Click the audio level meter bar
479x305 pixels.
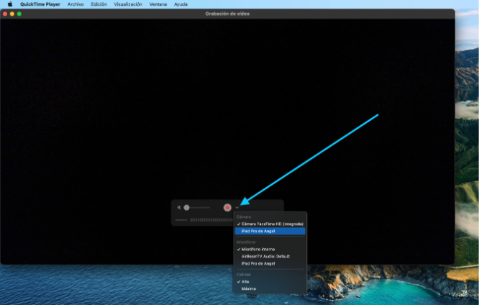tap(209, 219)
